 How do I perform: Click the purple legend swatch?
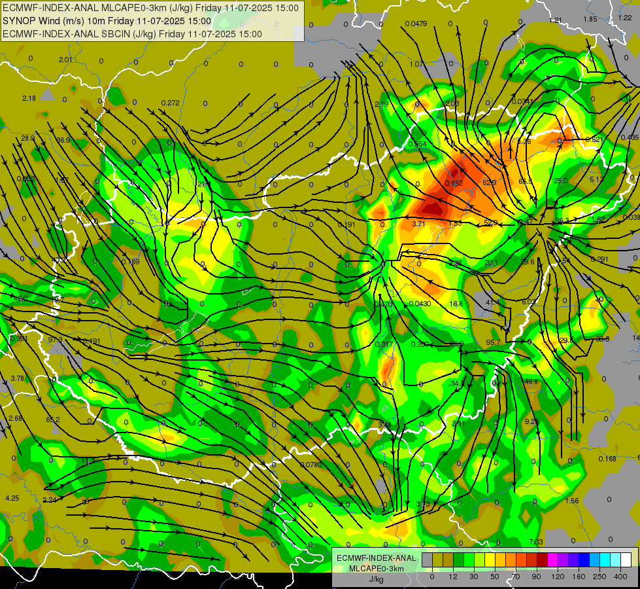pos(563,560)
